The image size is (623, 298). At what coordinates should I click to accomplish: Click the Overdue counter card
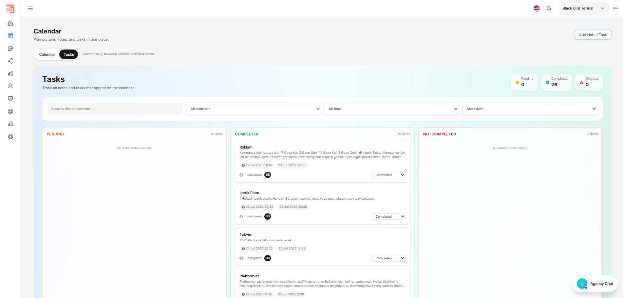click(x=589, y=82)
